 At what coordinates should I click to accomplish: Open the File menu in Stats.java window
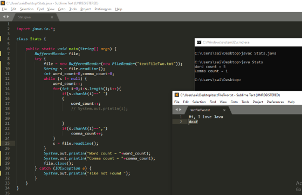(4, 9)
